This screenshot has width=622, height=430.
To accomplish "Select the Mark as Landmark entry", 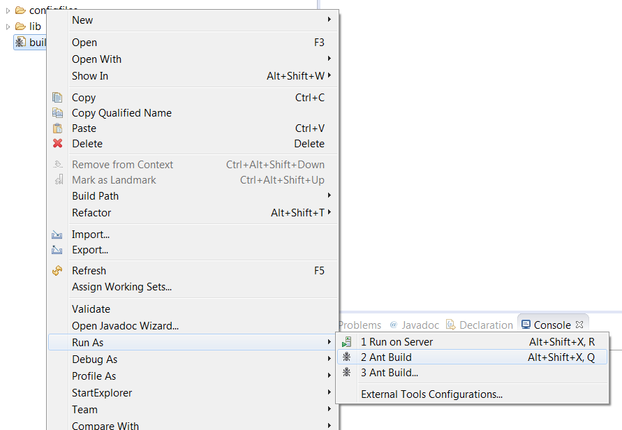I will coord(116,180).
